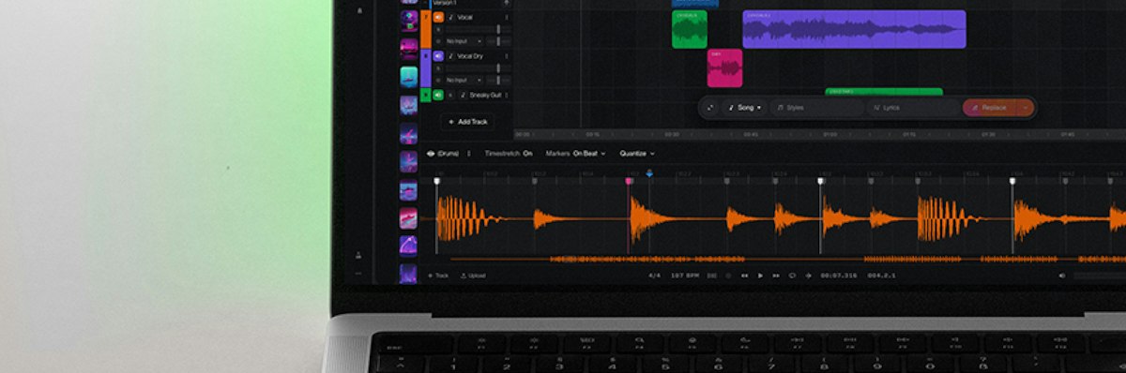Click the 004.2.1 bar position display

click(x=881, y=276)
